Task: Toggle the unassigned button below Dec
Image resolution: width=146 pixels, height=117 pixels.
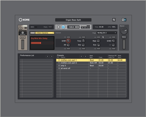Action: [x=84, y=49]
